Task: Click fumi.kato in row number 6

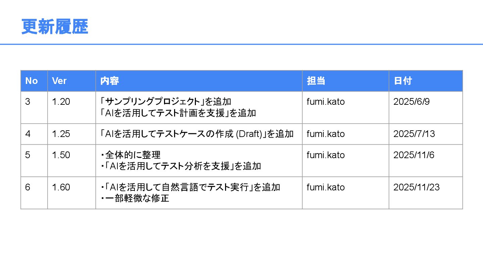Action: tap(325, 187)
